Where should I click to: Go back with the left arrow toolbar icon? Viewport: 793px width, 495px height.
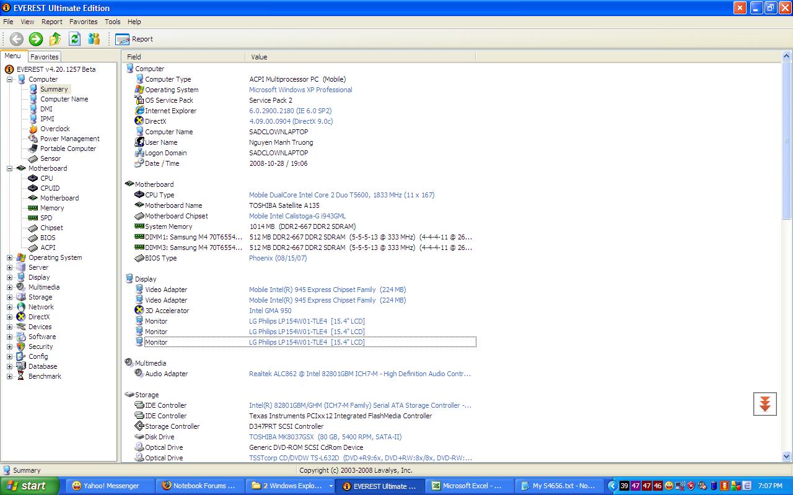pyautogui.click(x=17, y=39)
